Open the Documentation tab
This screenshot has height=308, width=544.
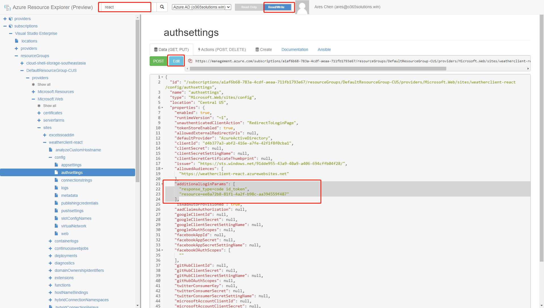coord(295,49)
